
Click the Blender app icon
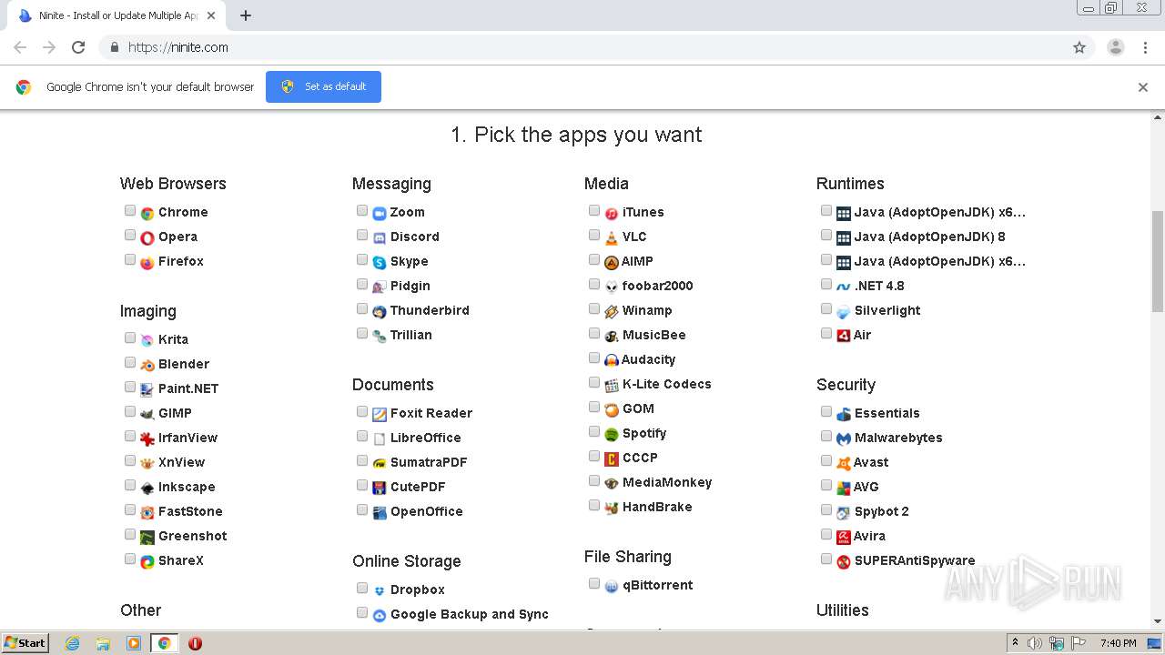(x=147, y=365)
